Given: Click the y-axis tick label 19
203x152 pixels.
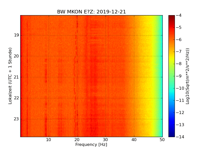Looking at the screenshot, I should point(16,35).
